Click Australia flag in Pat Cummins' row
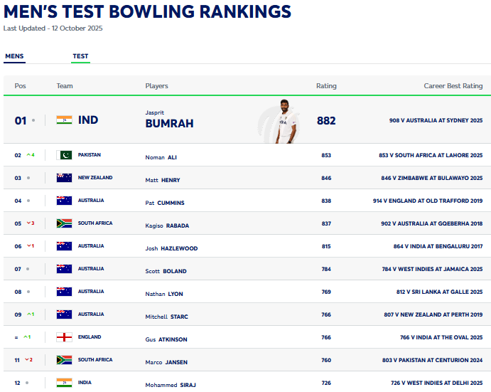This screenshot has height=392, width=491. click(64, 201)
